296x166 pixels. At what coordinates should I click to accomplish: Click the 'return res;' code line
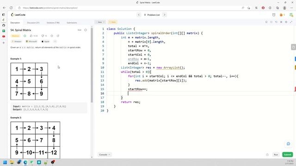pos(130,102)
